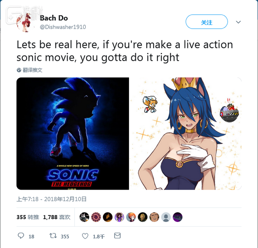Open Bach Do's profile avatar
Screen dimensions: 258x248
[25, 22]
